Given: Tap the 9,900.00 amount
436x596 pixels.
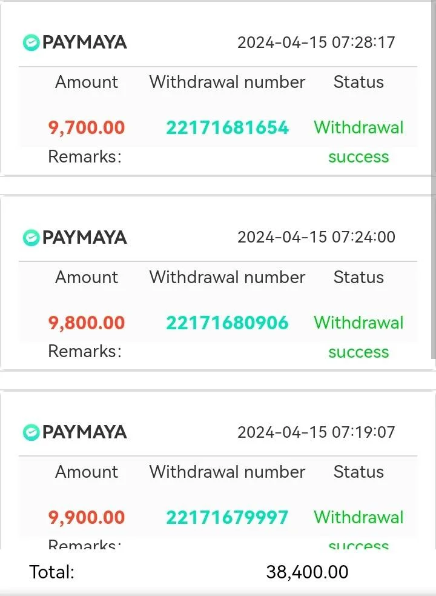Looking at the screenshot, I should (87, 518).
